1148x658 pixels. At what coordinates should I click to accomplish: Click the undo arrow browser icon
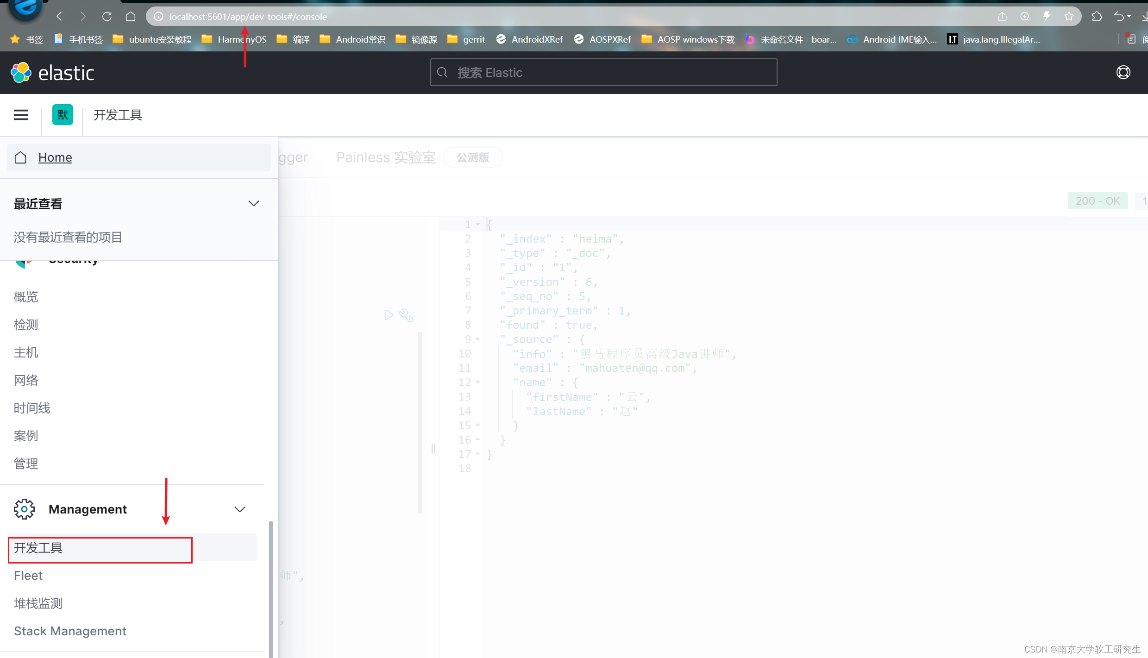(1119, 17)
